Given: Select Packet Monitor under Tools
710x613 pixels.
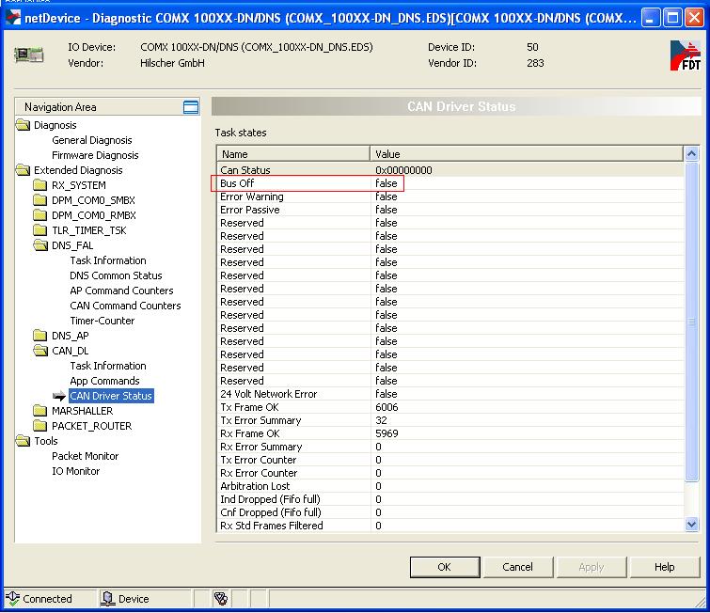Looking at the screenshot, I should [86, 456].
